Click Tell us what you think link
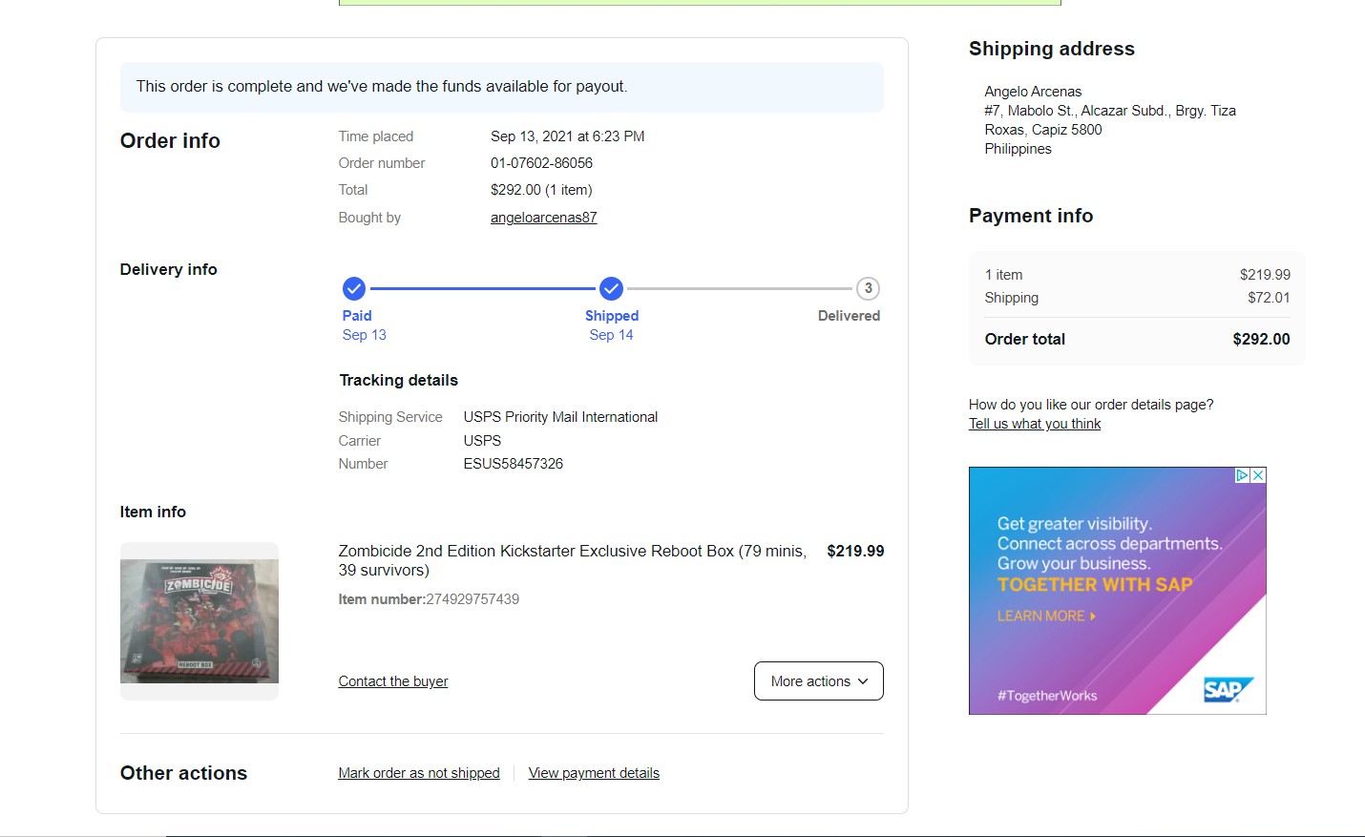This screenshot has width=1365, height=837. coord(1035,424)
